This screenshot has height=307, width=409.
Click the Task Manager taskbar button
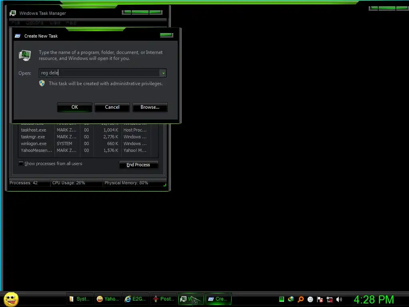[x=191, y=299]
